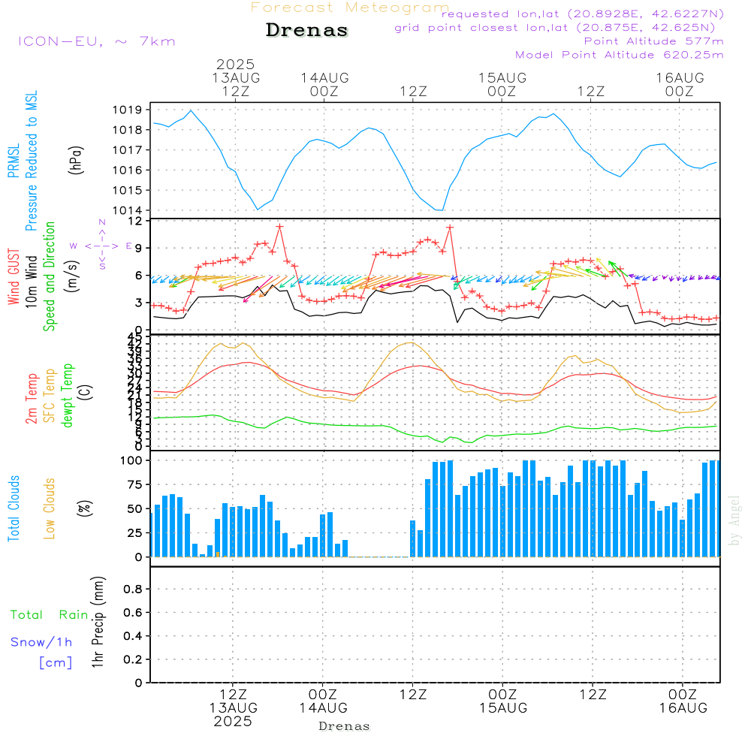Screen dimensions: 751x751
Task: Click the 0.8 precipitation axis value
Action: [x=133, y=589]
